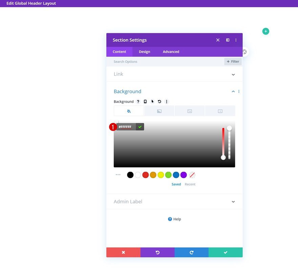
Task: Pick the red color swatch
Action: (145, 174)
